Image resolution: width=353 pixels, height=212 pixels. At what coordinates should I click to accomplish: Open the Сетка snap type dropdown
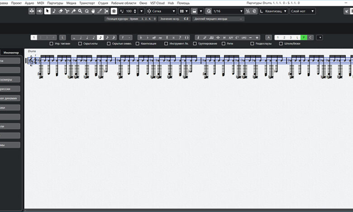click(x=161, y=11)
